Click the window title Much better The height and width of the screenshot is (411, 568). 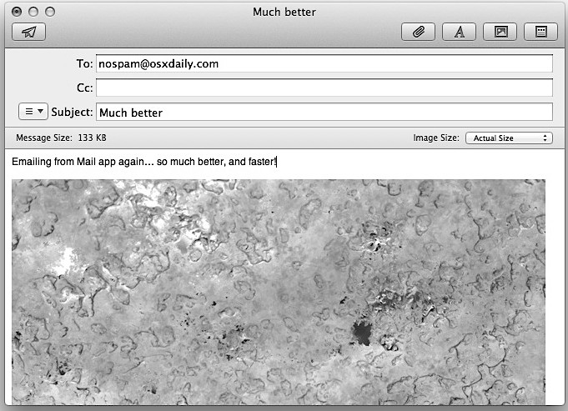[x=284, y=12]
